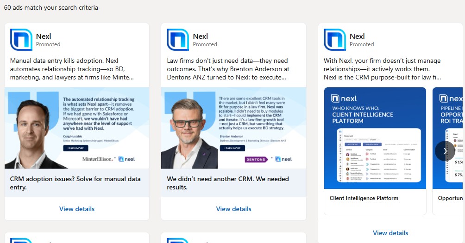Click Nexl advertiser name on the Dentons ad

(x=201, y=36)
